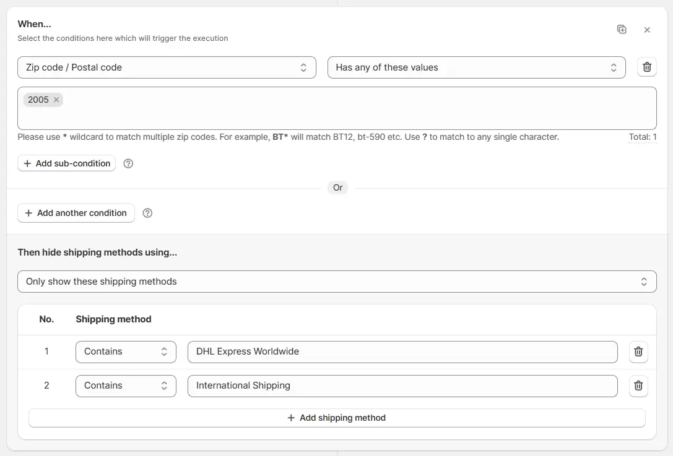This screenshot has height=456, width=673.
Task: Delete the DHL Express Worldwide row
Action: tap(638, 351)
